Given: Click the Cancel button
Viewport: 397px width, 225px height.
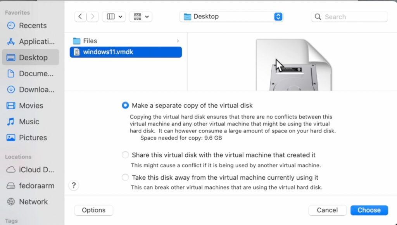Looking at the screenshot, I should [327, 210].
